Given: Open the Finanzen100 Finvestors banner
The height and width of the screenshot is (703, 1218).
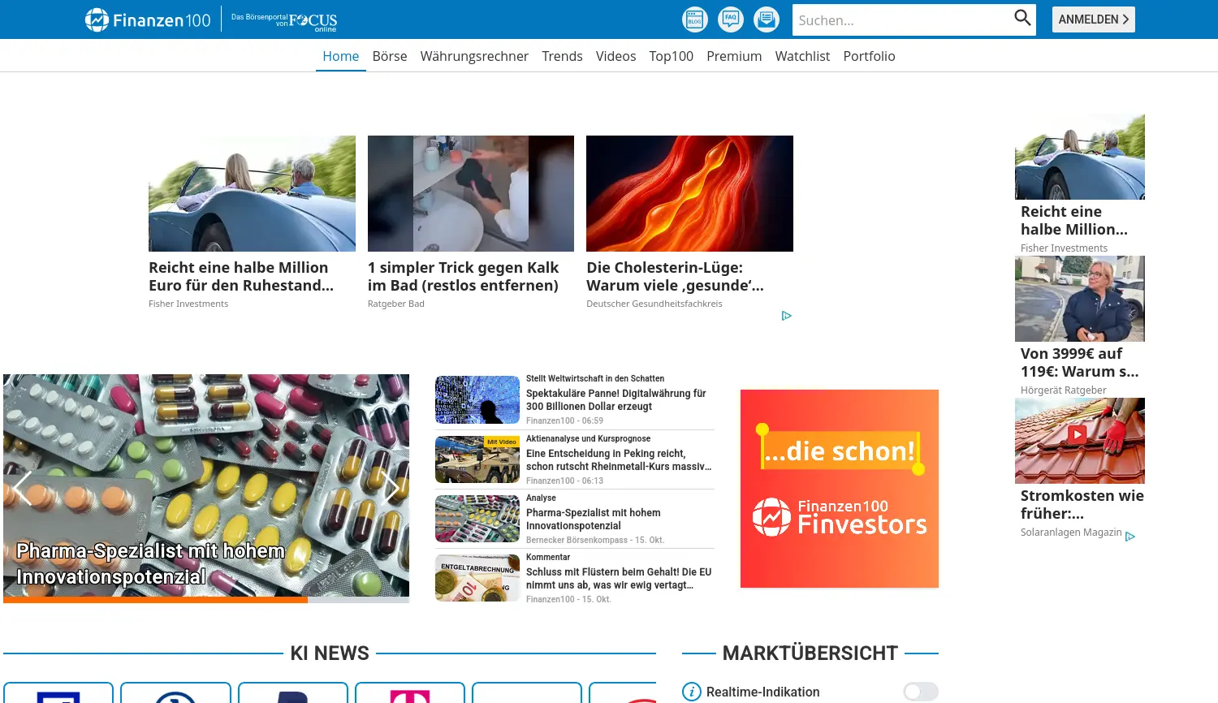Looking at the screenshot, I should tap(840, 489).
